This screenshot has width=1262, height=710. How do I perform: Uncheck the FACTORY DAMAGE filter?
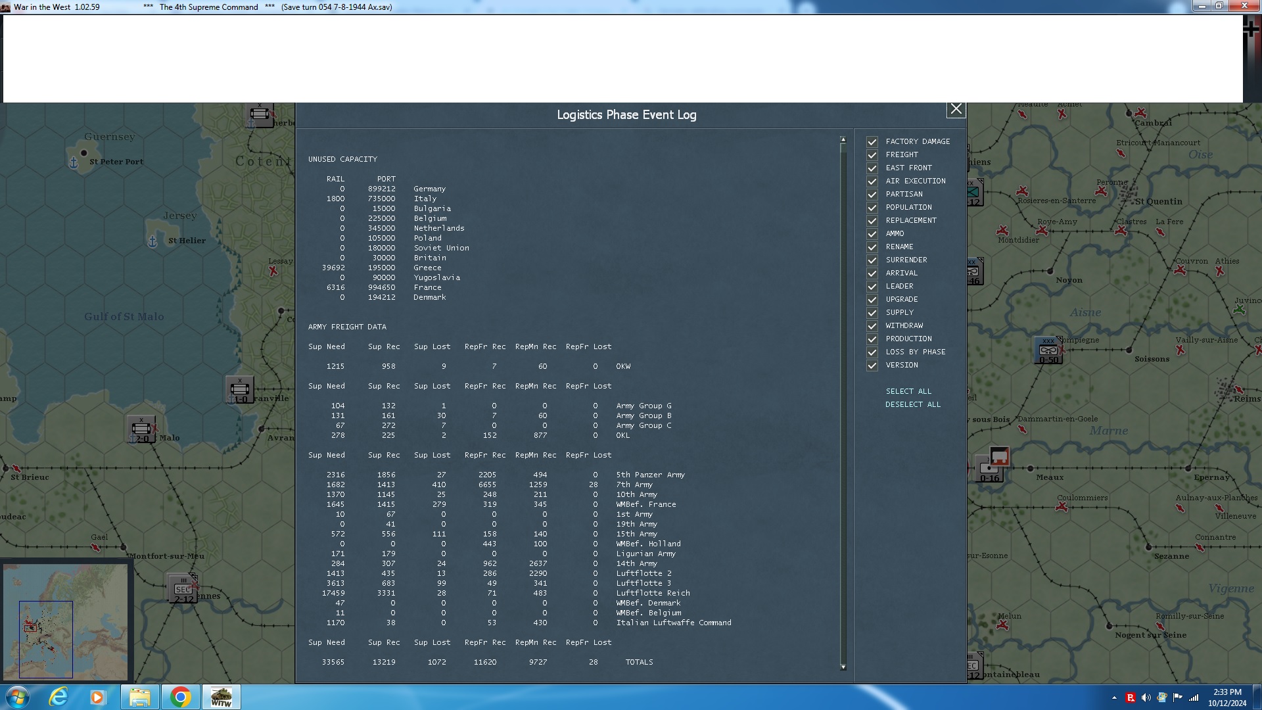pos(872,142)
